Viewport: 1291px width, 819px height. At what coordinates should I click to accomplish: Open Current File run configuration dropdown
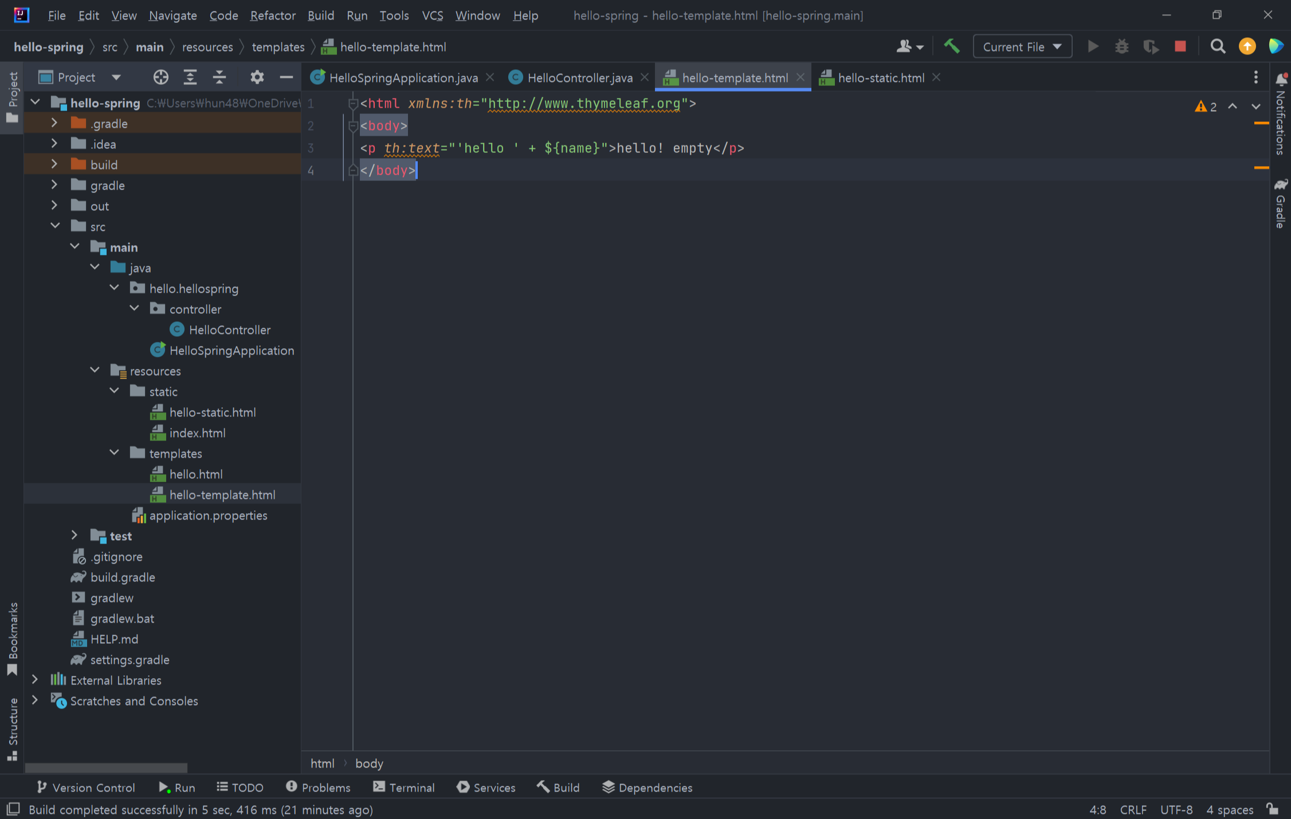point(1022,47)
